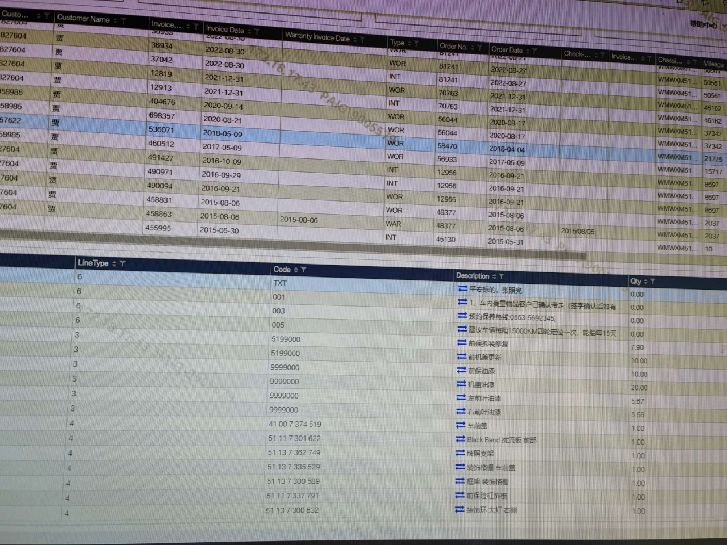This screenshot has height=545, width=727.
Task: Filter the Order No. column
Action: point(480,48)
